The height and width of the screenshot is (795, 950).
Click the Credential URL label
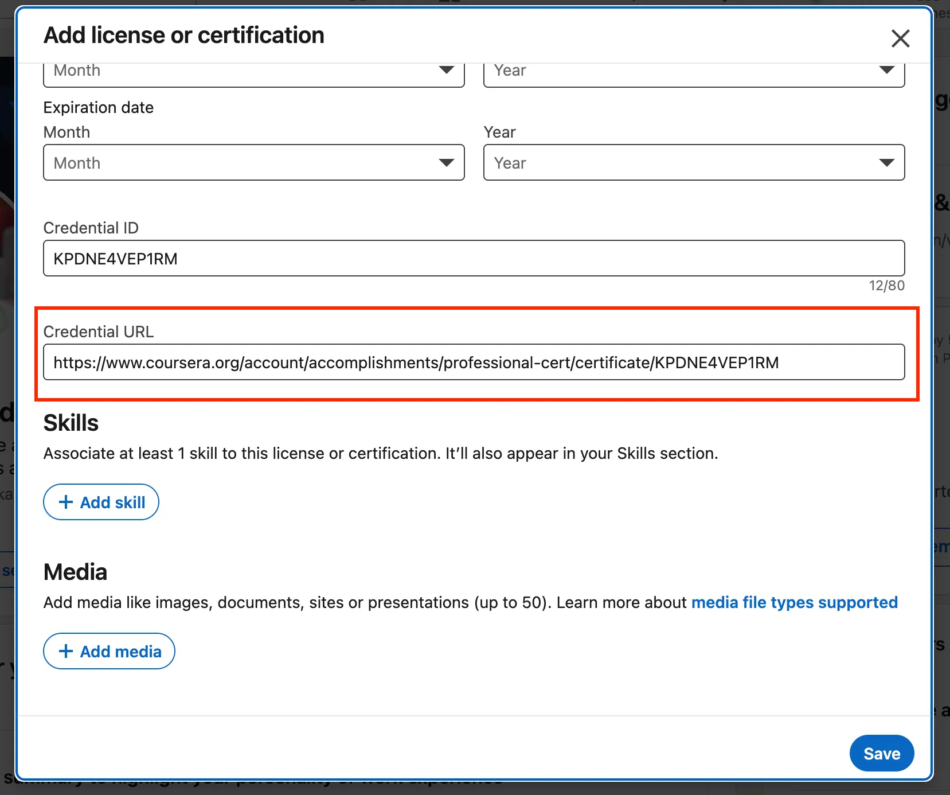99,332
